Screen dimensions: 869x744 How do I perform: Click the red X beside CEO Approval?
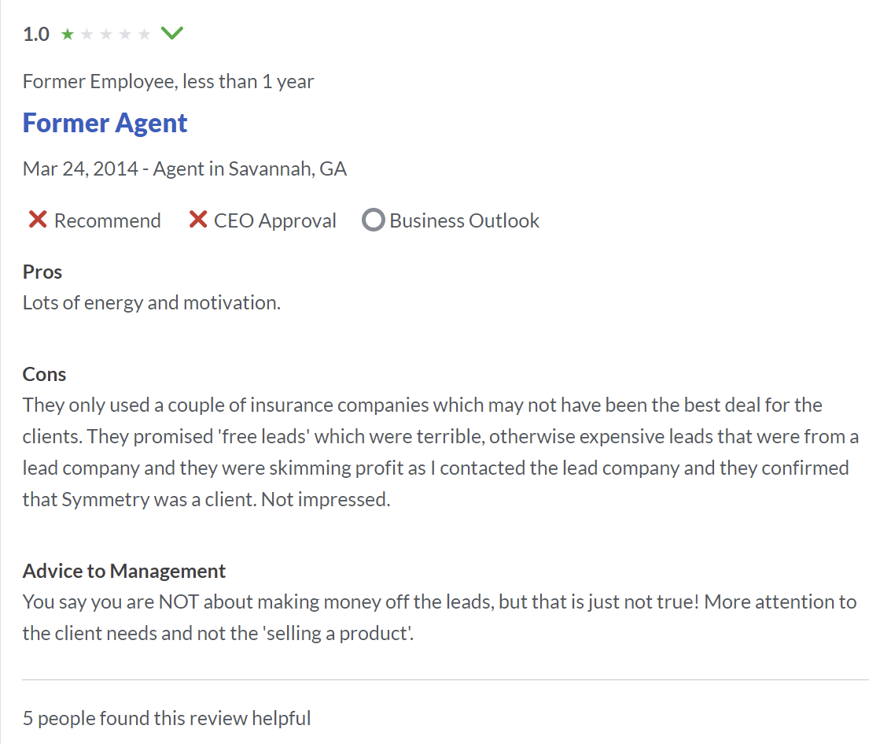coord(198,220)
